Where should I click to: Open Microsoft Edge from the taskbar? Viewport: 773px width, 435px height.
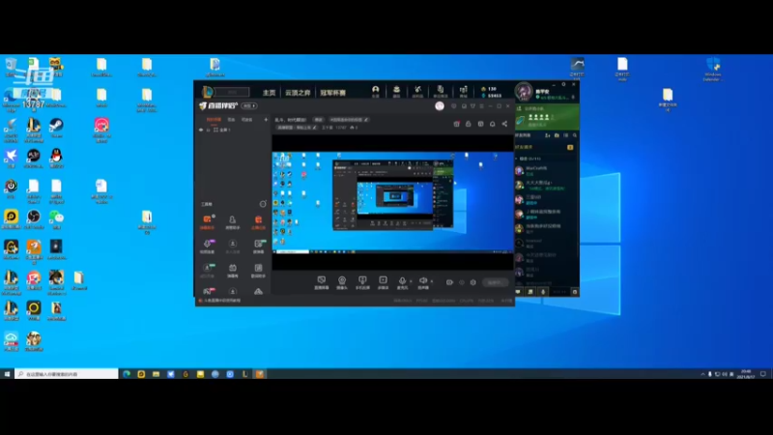point(127,374)
